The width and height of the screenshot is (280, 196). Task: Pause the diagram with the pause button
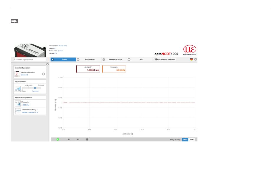69,139
